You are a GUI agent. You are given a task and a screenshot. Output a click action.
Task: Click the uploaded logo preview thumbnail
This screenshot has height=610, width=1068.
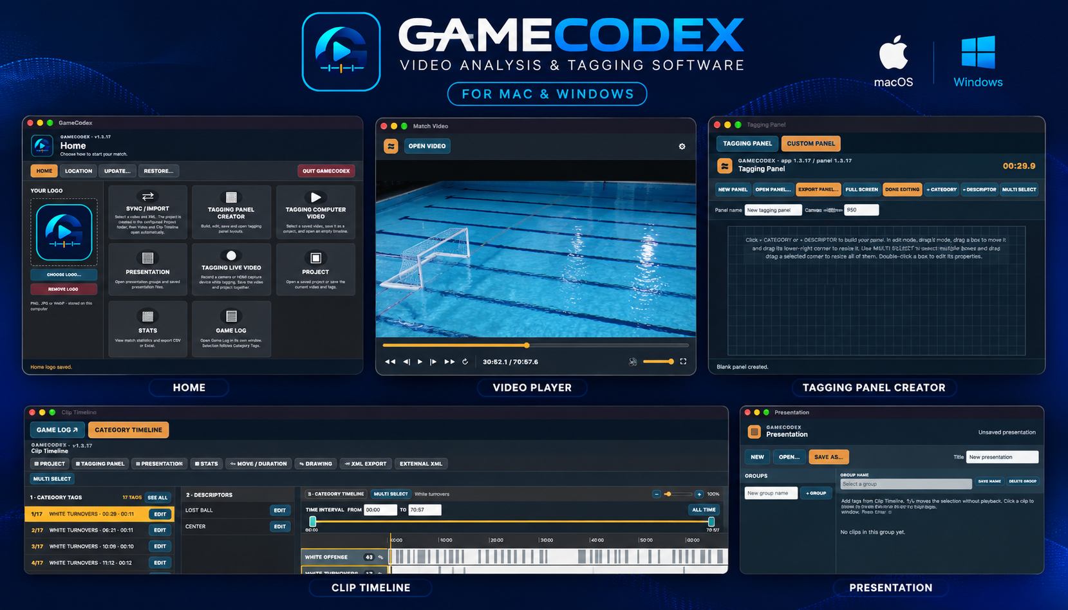64,232
